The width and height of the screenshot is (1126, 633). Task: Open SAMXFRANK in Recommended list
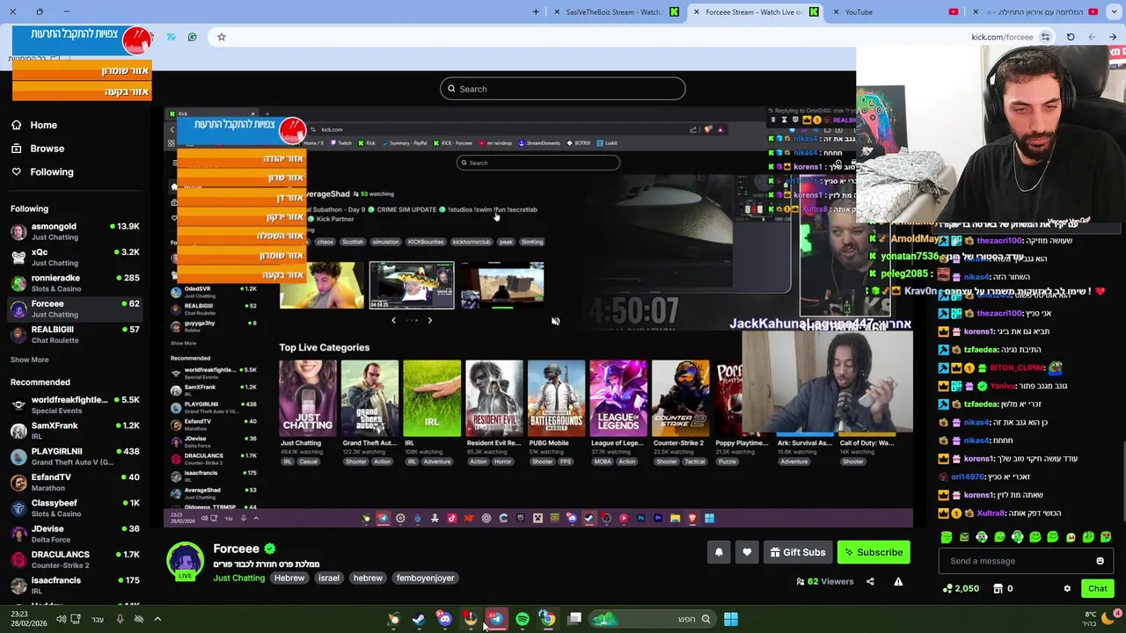click(75, 430)
